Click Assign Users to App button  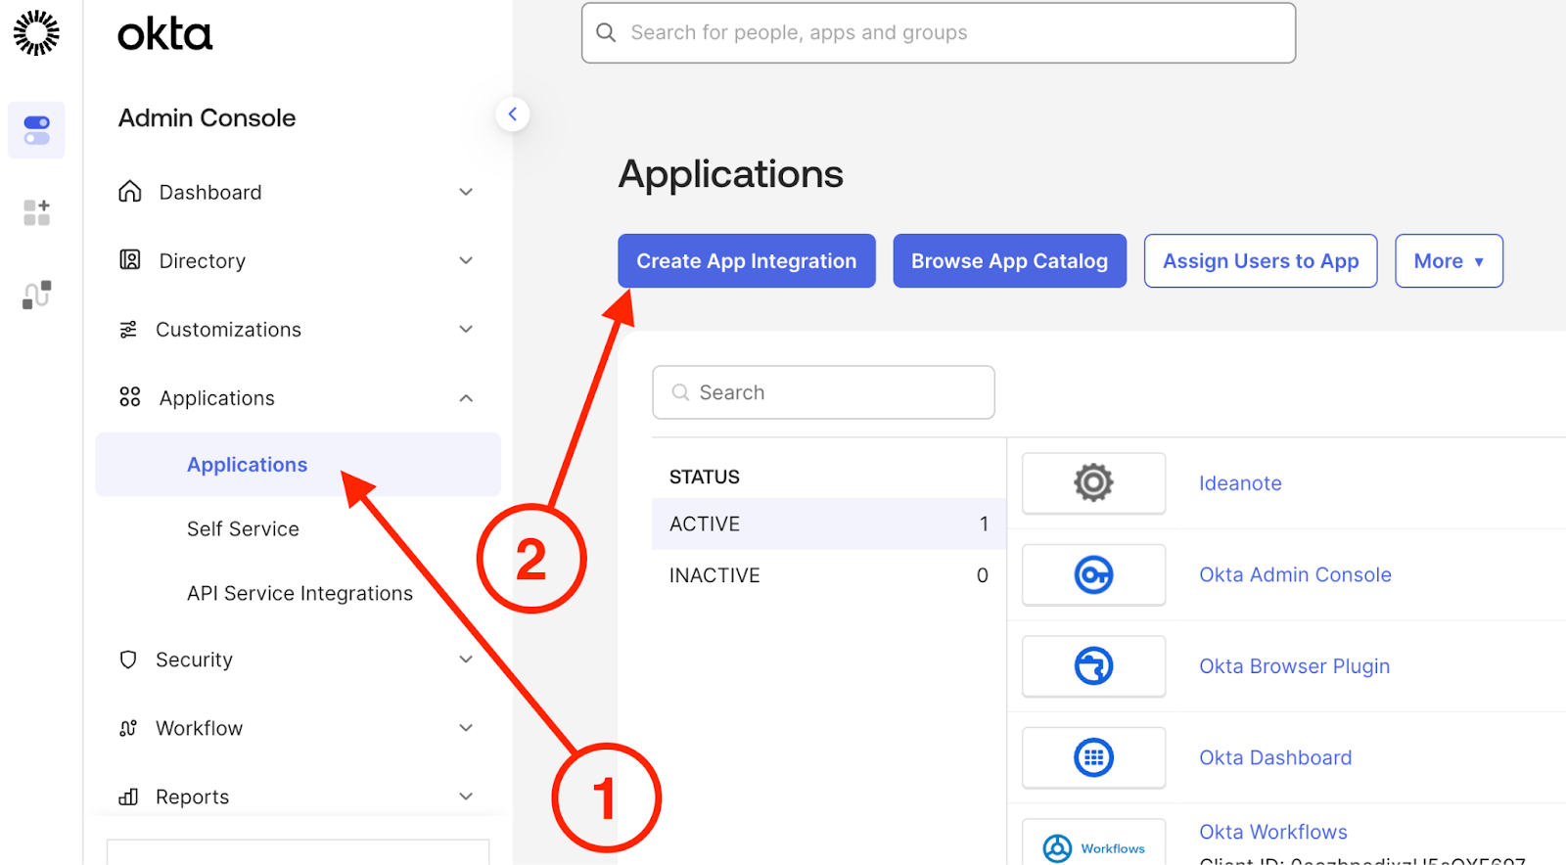[x=1261, y=260]
